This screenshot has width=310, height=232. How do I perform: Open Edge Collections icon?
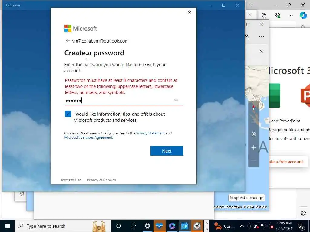click(x=264, y=15)
